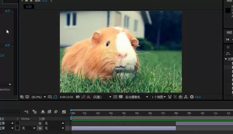The width and height of the screenshot is (233, 134).
Task: Open the show channel RGB color icon
Action: tap(88, 97)
